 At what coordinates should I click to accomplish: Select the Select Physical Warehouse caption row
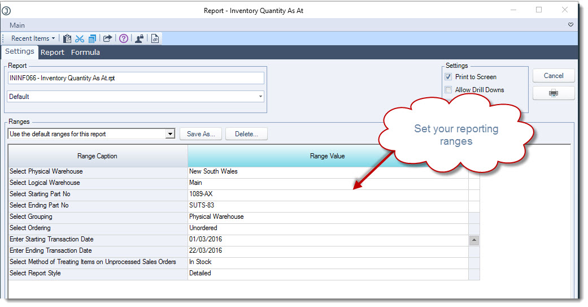coord(98,171)
